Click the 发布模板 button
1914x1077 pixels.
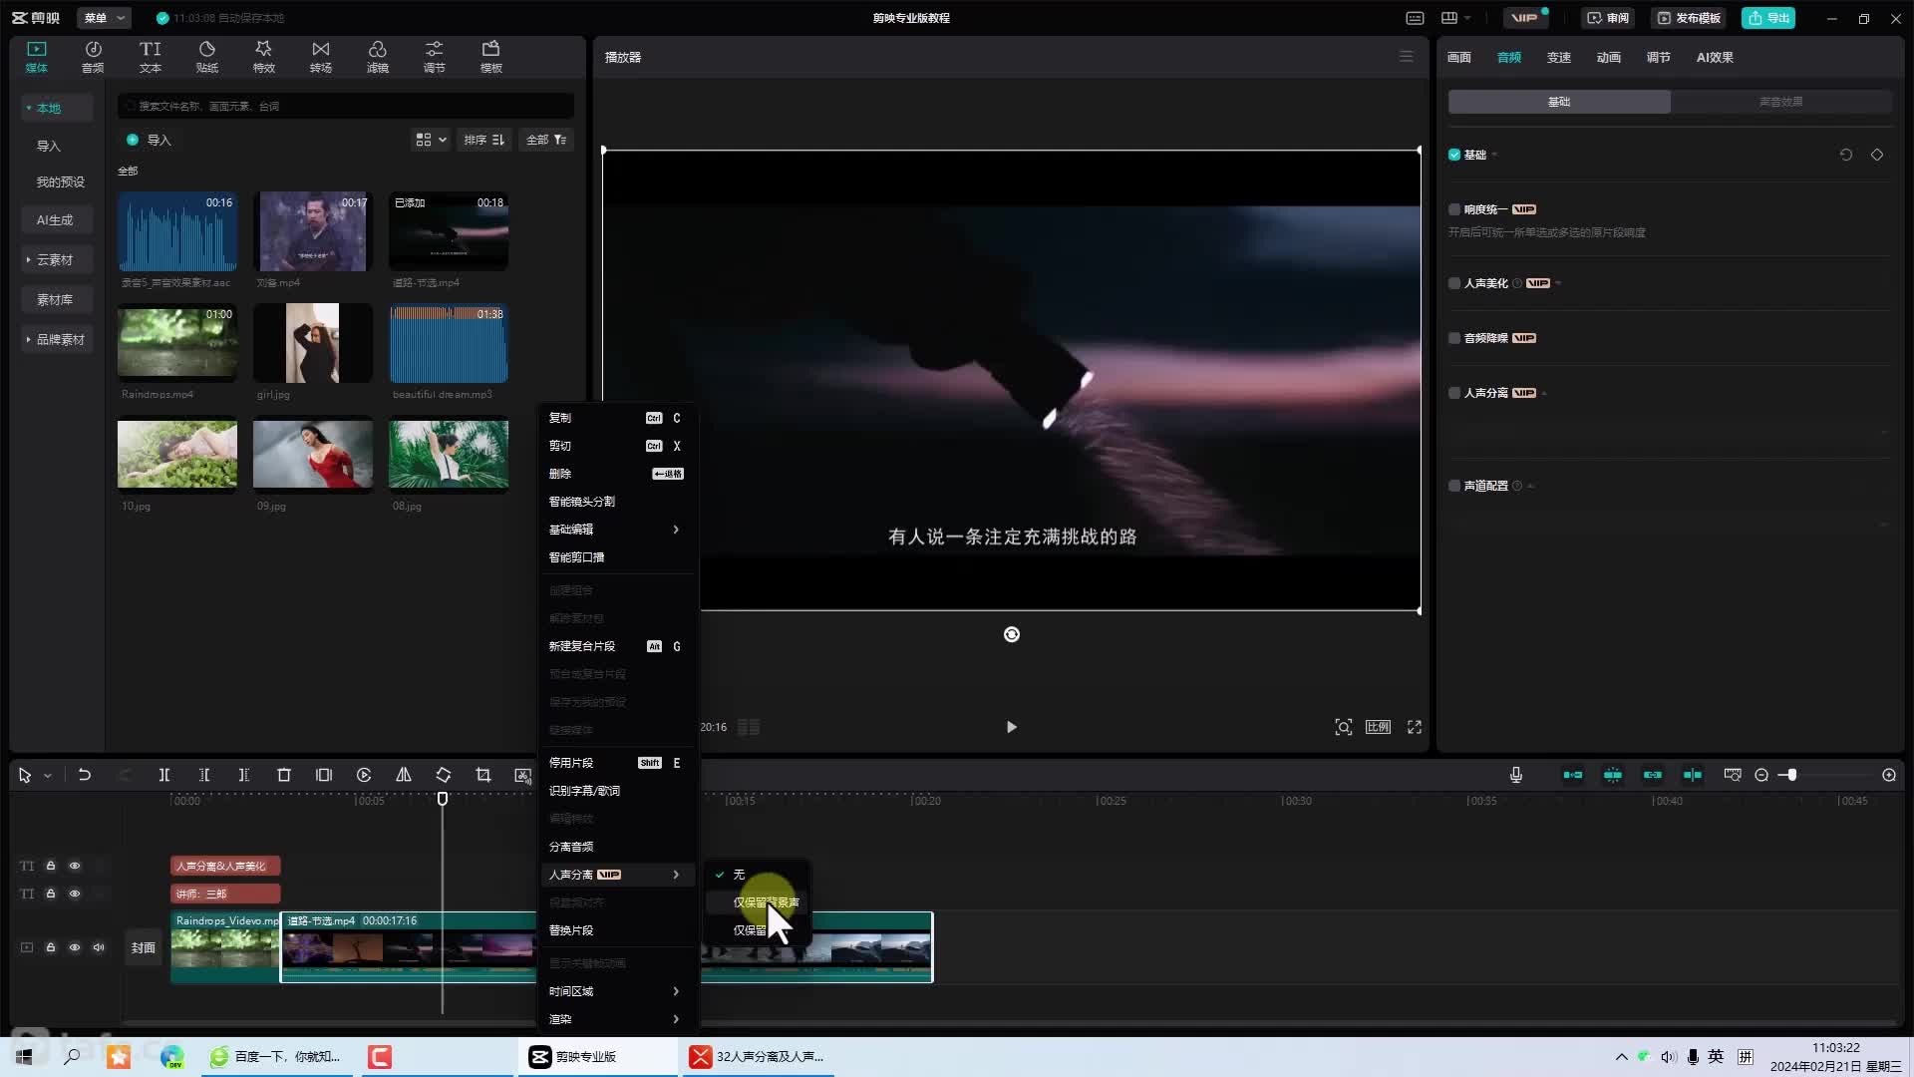(1690, 18)
